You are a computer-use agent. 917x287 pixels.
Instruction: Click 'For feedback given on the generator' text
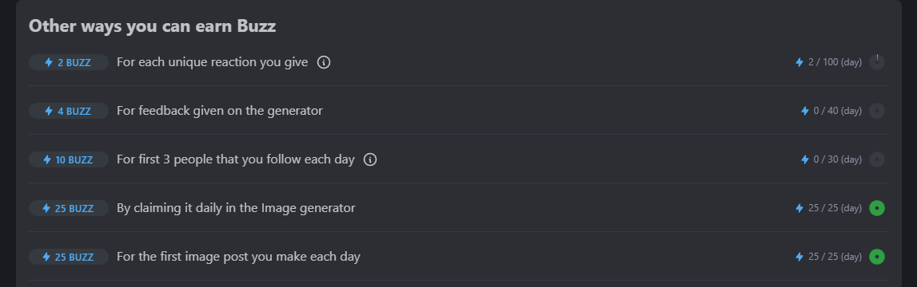point(219,111)
